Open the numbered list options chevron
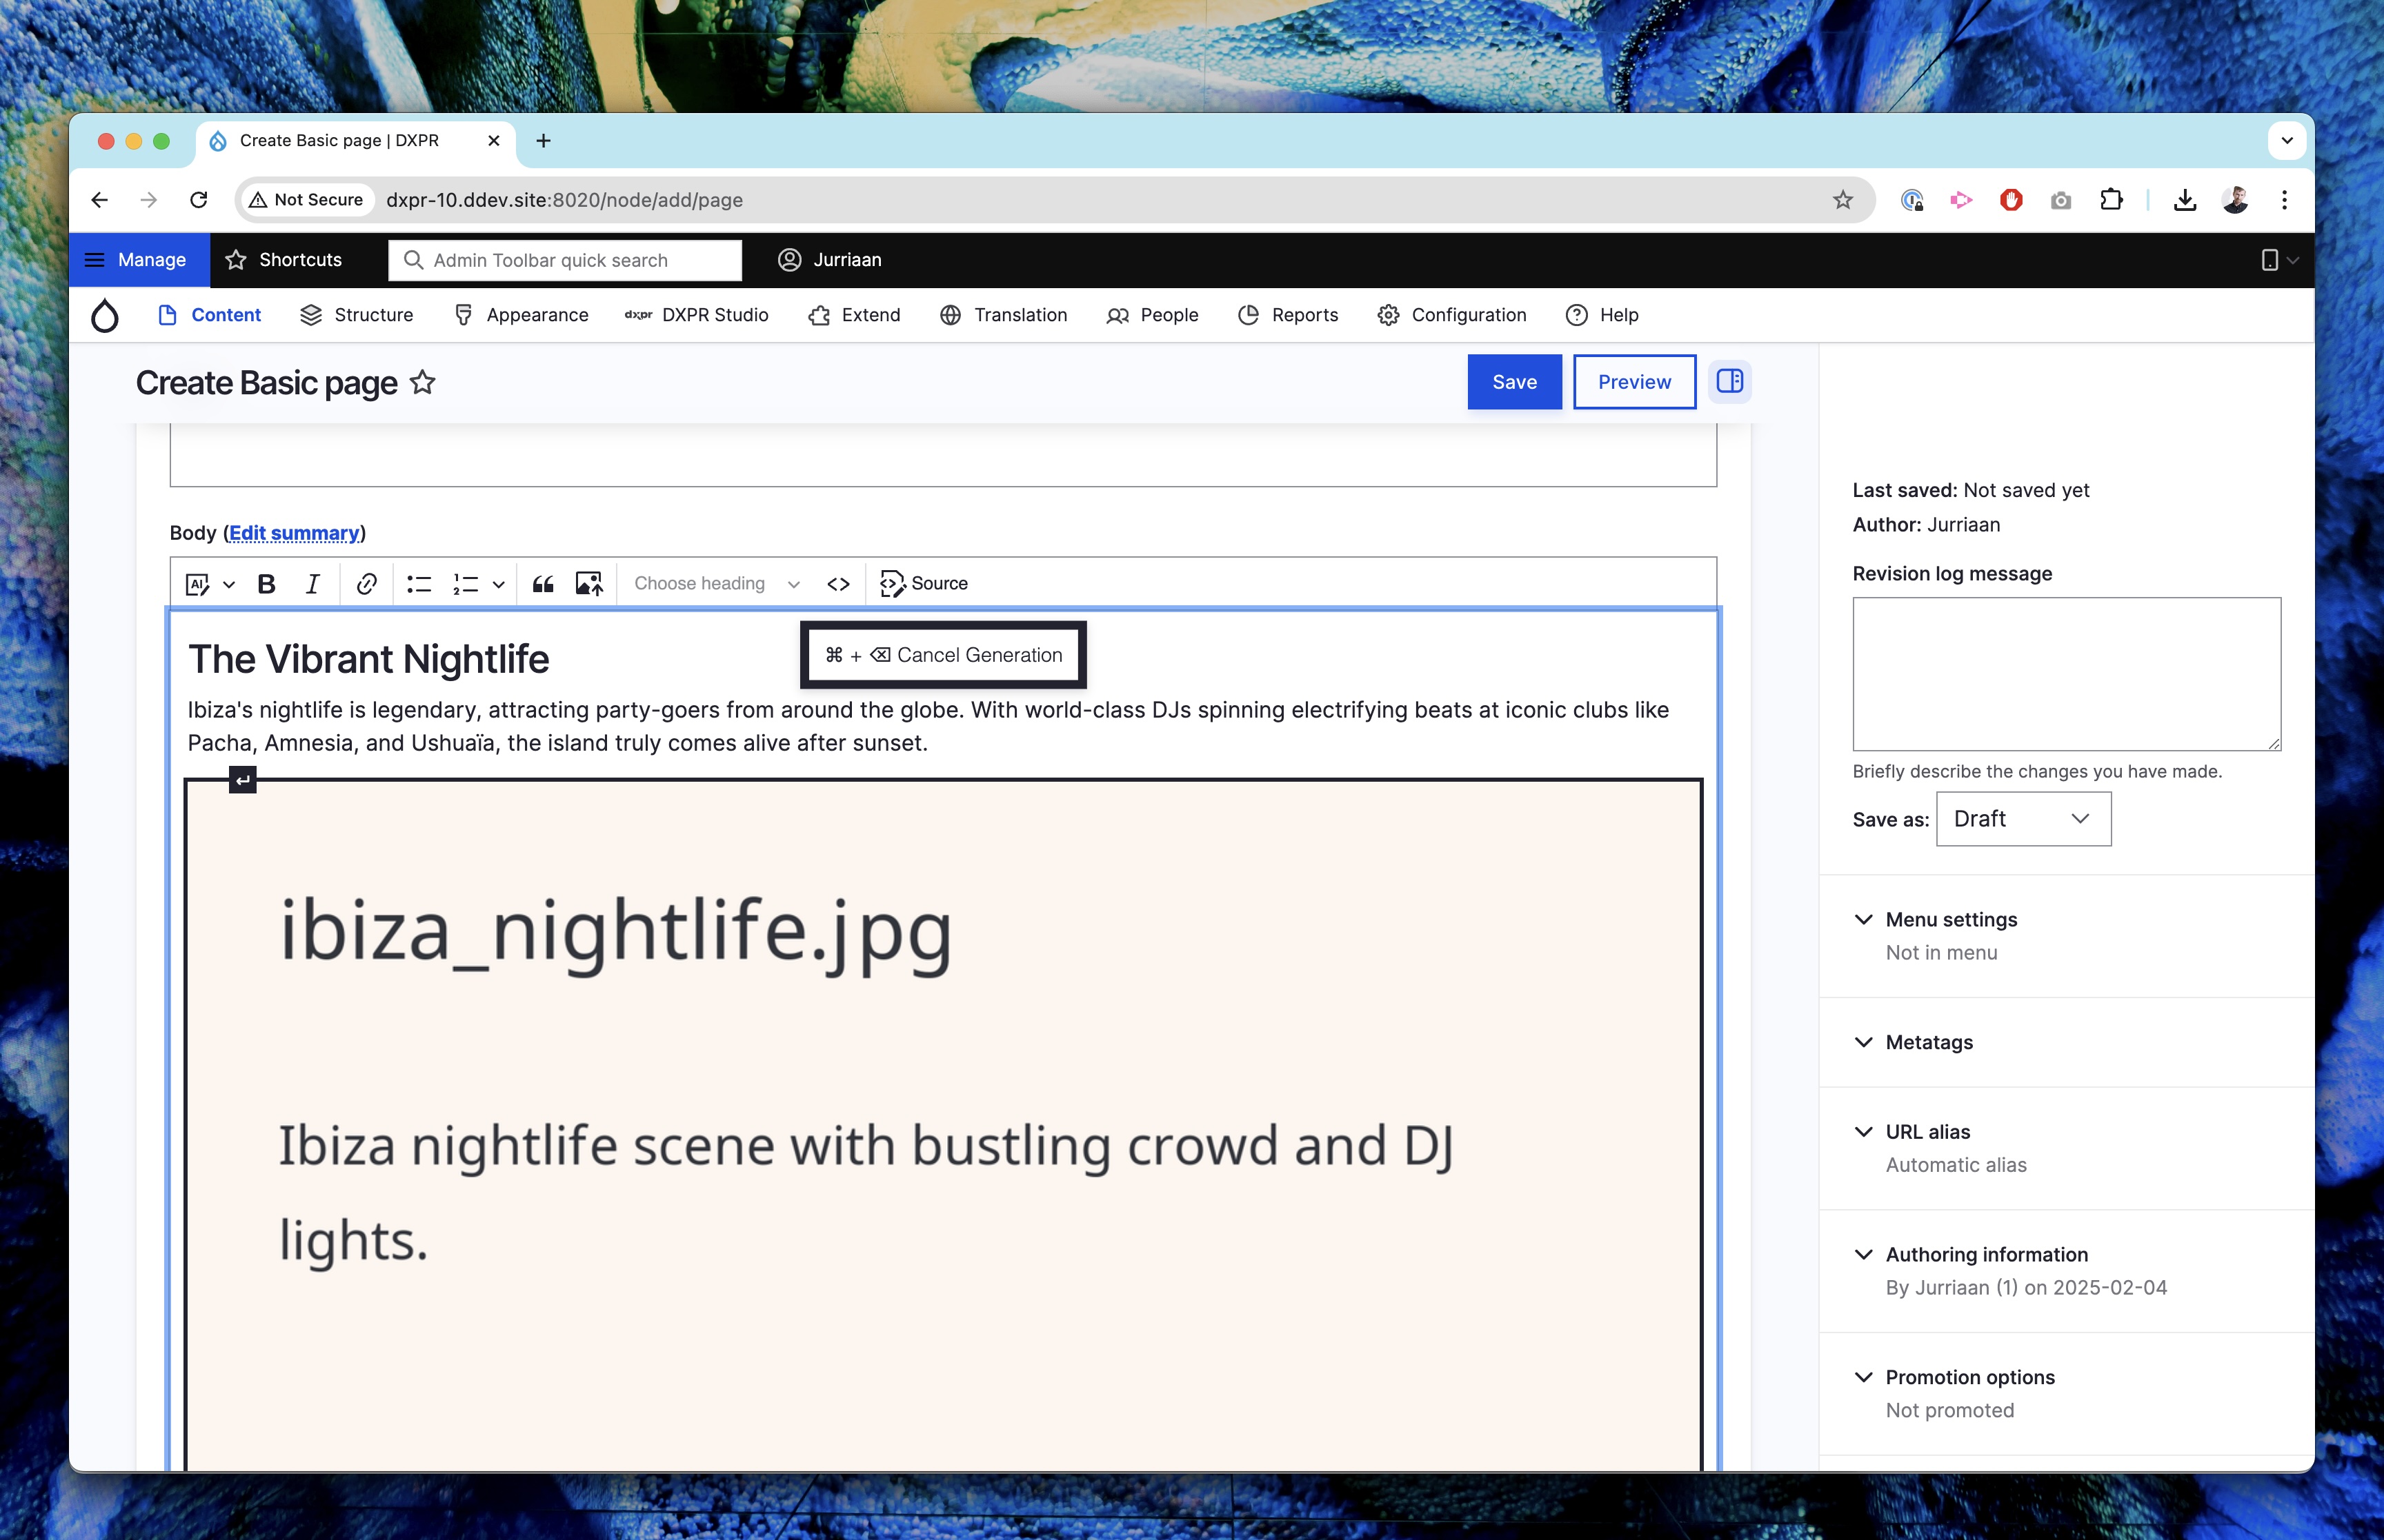2384x1540 pixels. (x=500, y=583)
